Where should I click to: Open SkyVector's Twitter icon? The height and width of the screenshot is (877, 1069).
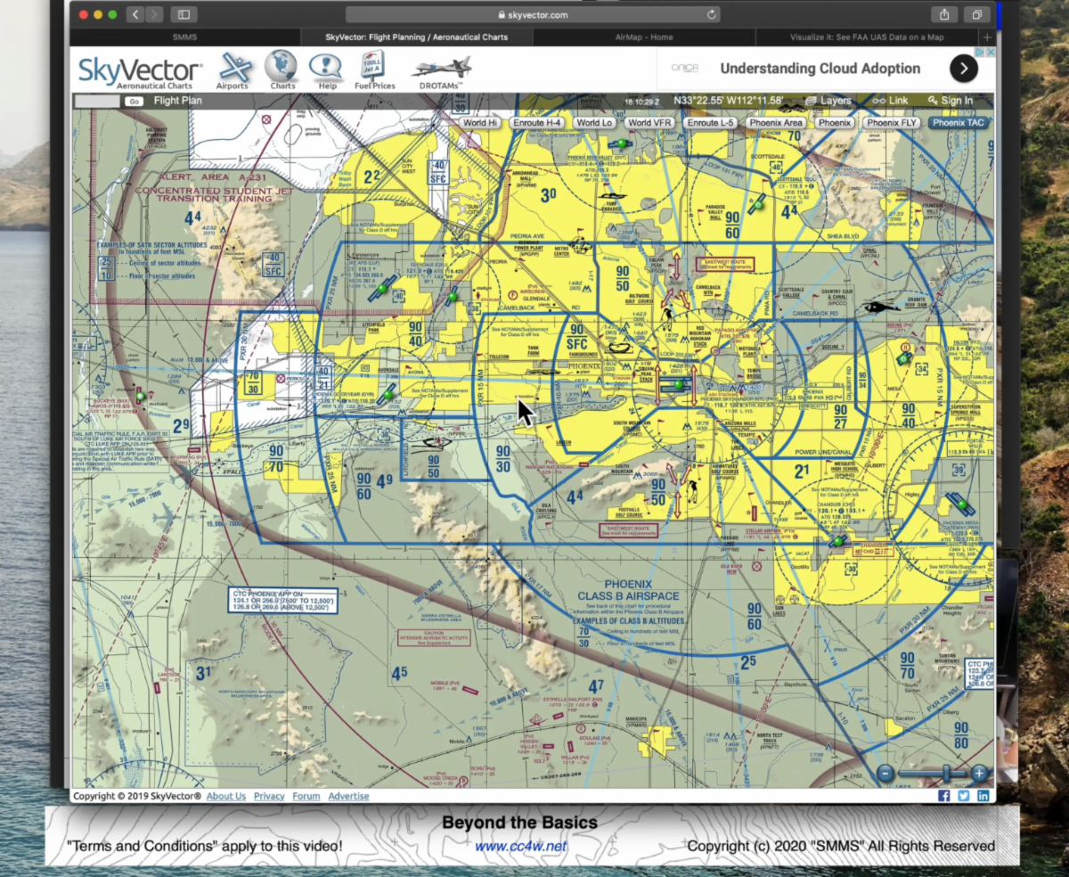(x=964, y=796)
